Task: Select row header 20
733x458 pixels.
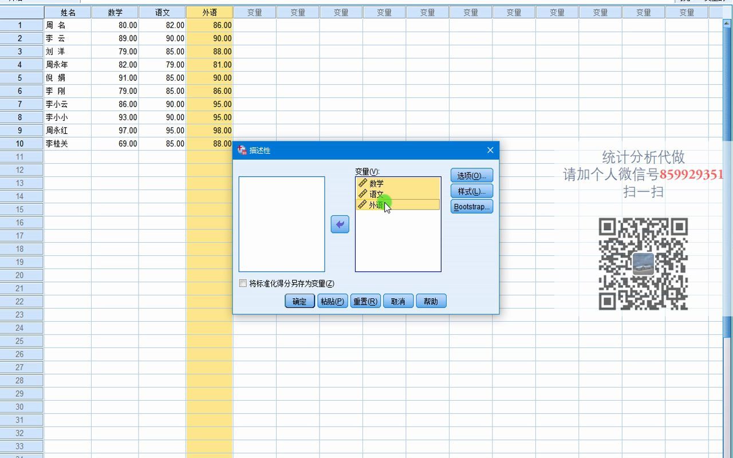Action: [22, 275]
